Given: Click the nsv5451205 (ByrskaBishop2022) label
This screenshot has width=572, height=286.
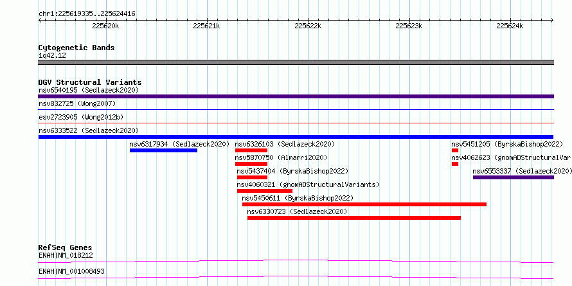Looking at the screenshot, I should click(x=508, y=144).
